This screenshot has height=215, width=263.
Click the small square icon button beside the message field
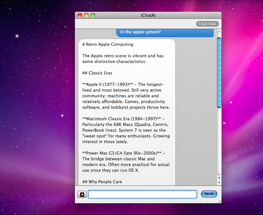82,194
